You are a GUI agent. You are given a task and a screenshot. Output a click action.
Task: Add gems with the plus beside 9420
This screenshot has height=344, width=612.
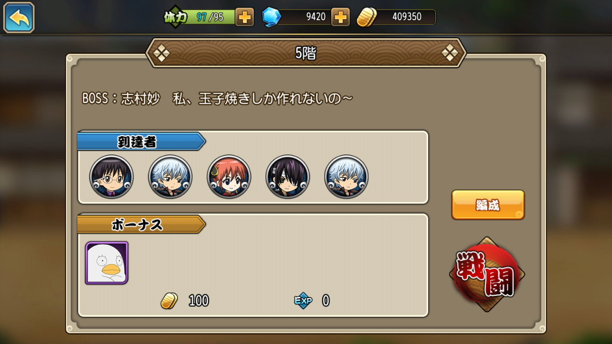pyautogui.click(x=340, y=17)
